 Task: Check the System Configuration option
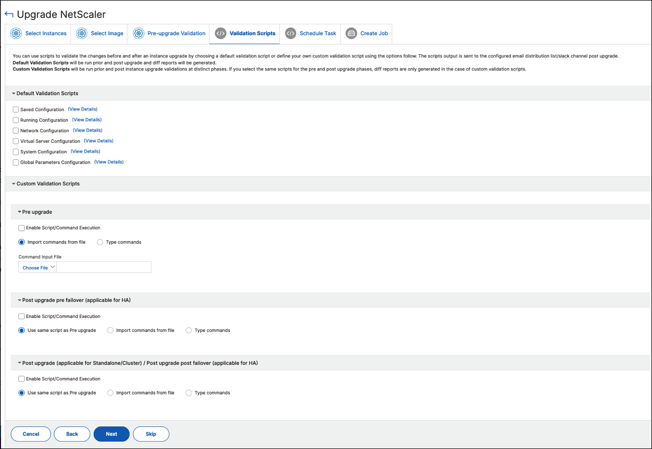[16, 152]
